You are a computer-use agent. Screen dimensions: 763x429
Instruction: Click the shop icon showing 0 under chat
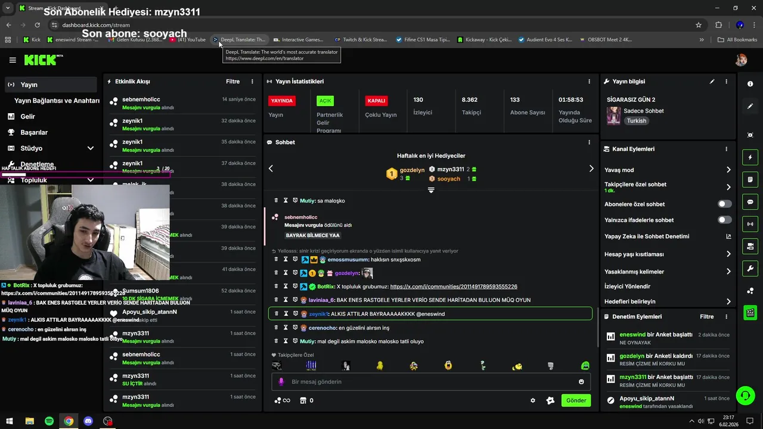306,400
